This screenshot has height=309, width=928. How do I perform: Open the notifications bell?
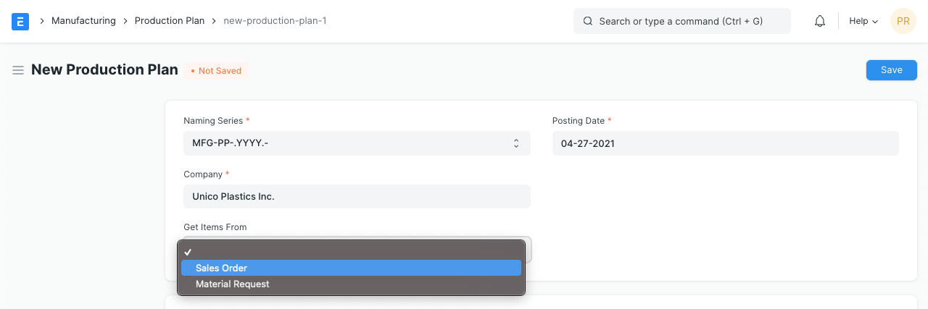pyautogui.click(x=820, y=21)
